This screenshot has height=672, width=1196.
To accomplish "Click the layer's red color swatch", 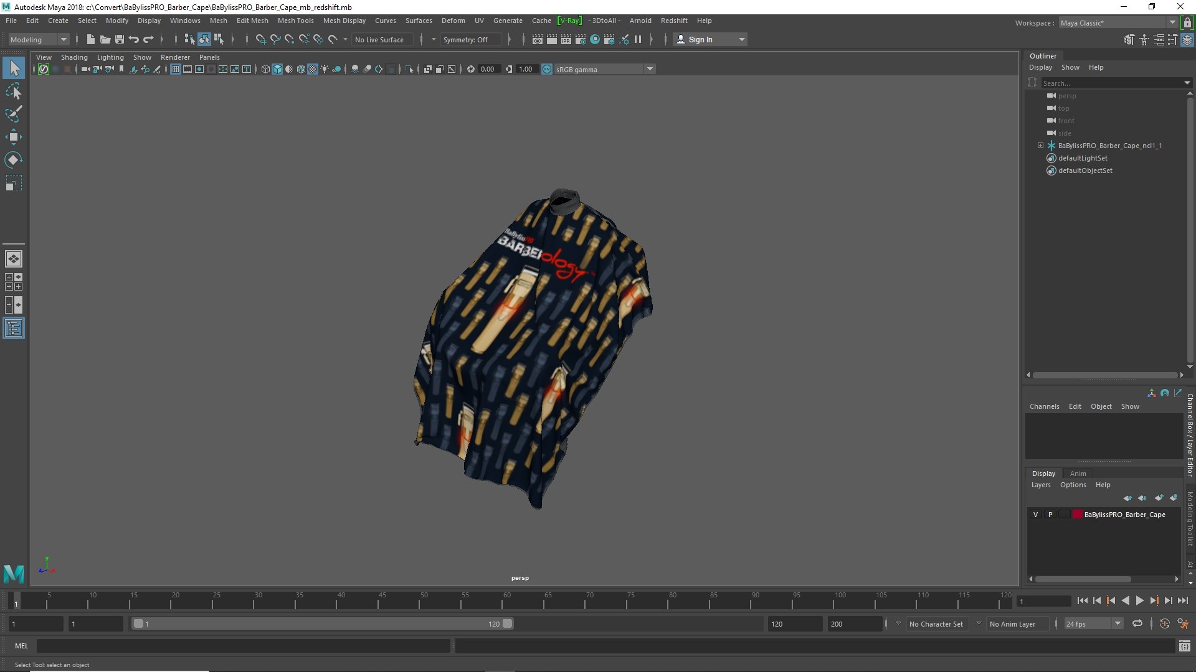I will point(1077,515).
